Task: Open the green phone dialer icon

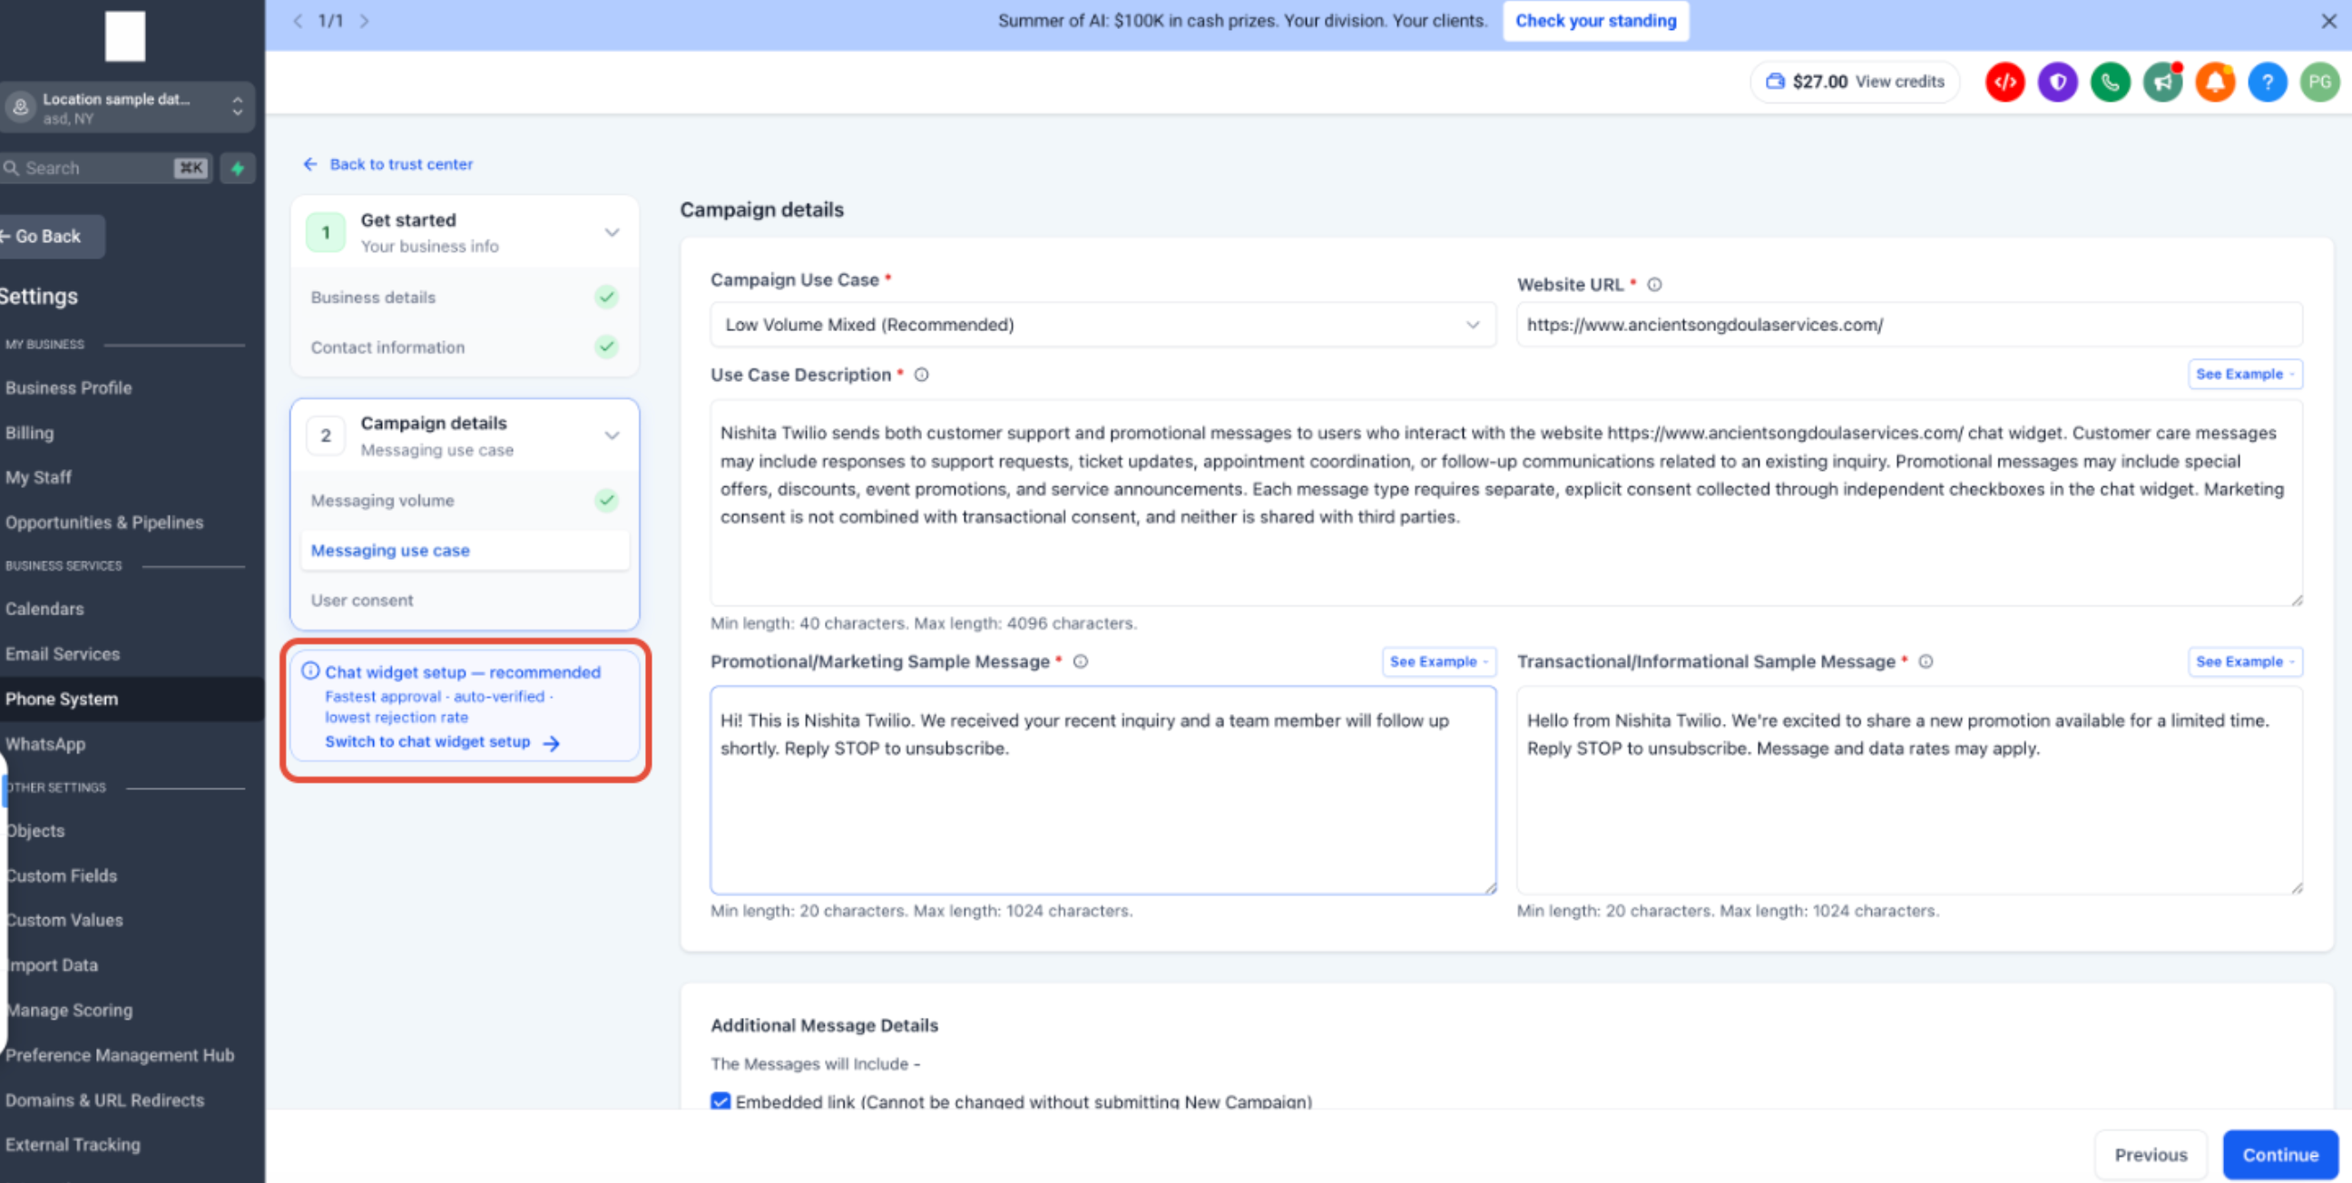Action: pos(2110,83)
